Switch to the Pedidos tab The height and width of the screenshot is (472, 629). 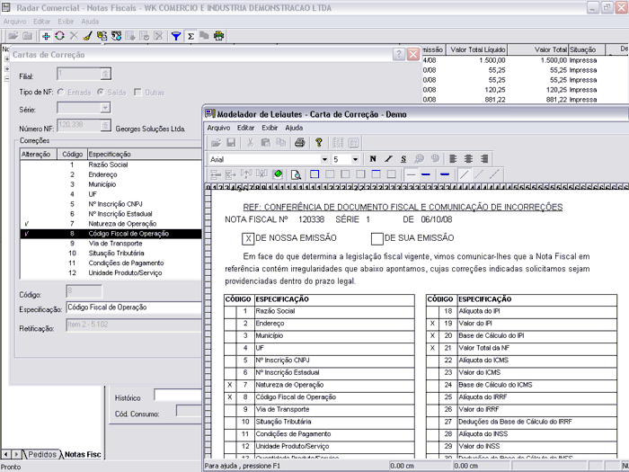(x=42, y=455)
